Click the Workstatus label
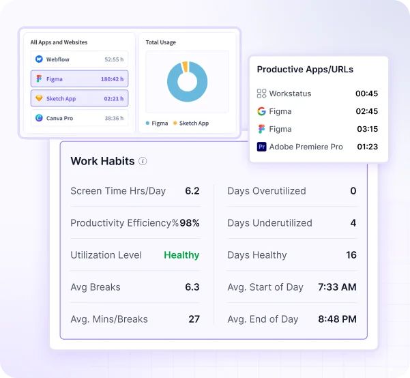The height and width of the screenshot is (378, 410). point(290,93)
